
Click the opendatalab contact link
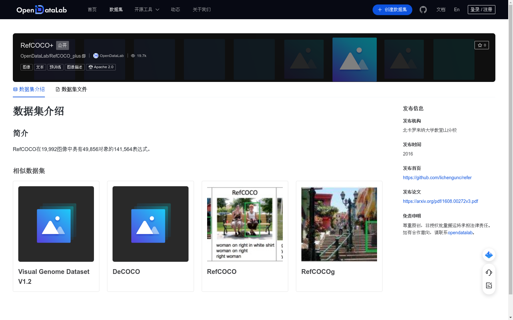[x=460, y=233]
